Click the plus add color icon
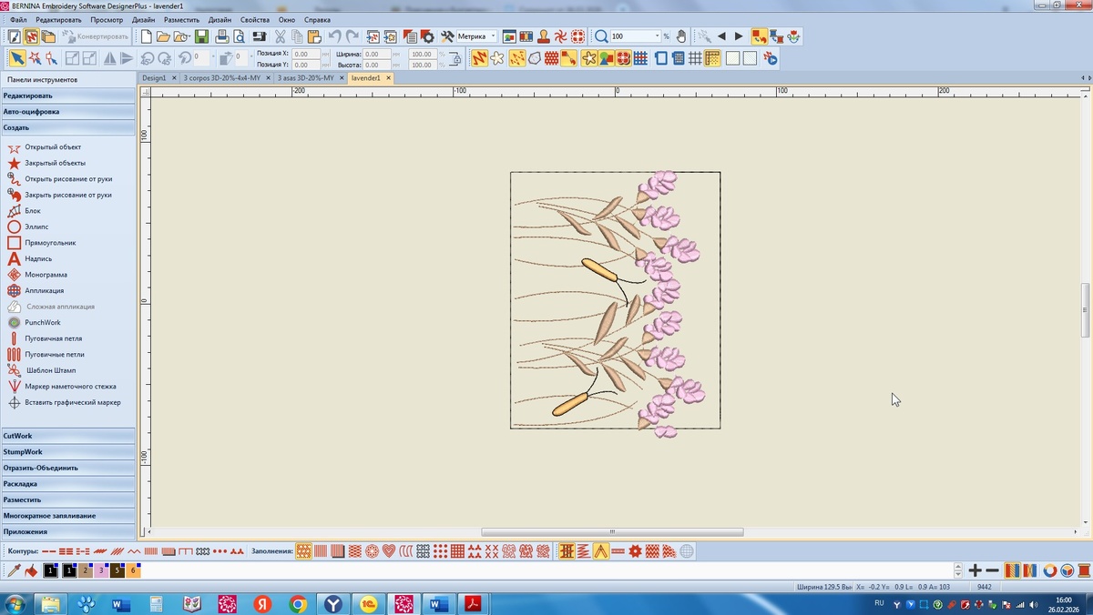 [x=975, y=570]
